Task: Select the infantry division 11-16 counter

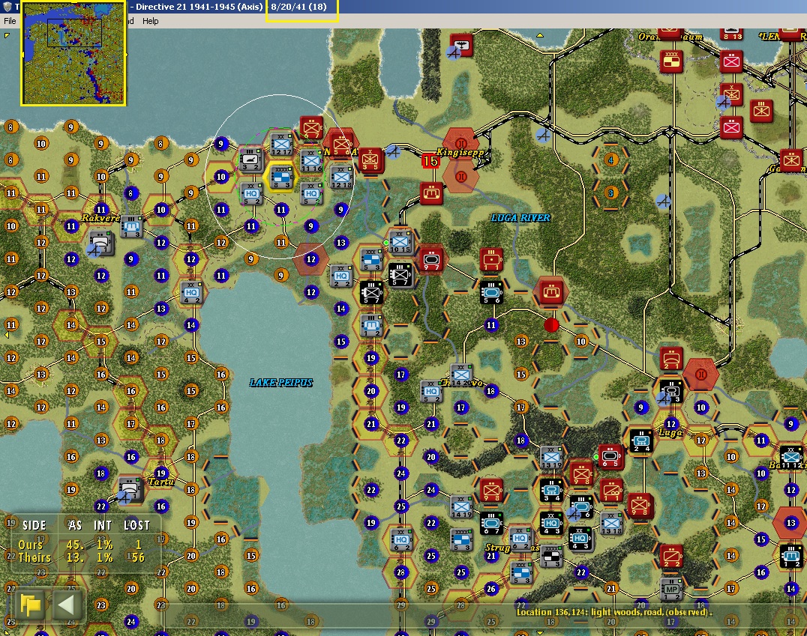Action: point(311,160)
